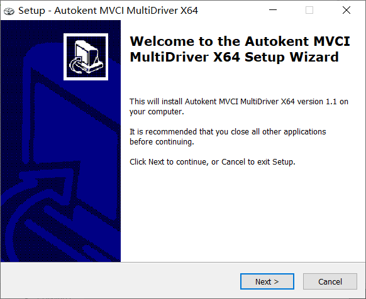366x299 pixels.
Task: Cancel the Autokent setup wizard
Action: pyautogui.click(x=330, y=281)
